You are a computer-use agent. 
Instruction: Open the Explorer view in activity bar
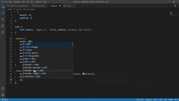[3, 7]
